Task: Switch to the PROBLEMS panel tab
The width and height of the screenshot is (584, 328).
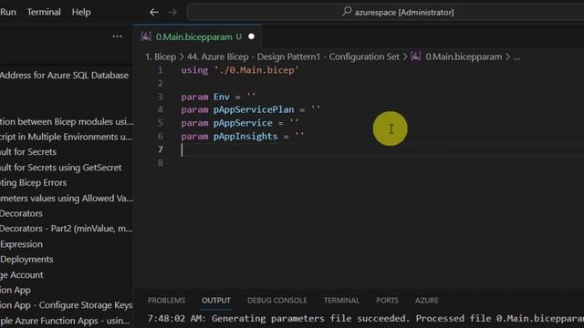Action: (x=166, y=300)
